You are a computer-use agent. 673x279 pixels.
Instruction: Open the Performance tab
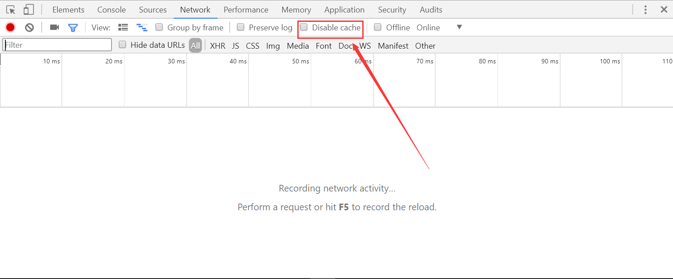click(x=246, y=10)
